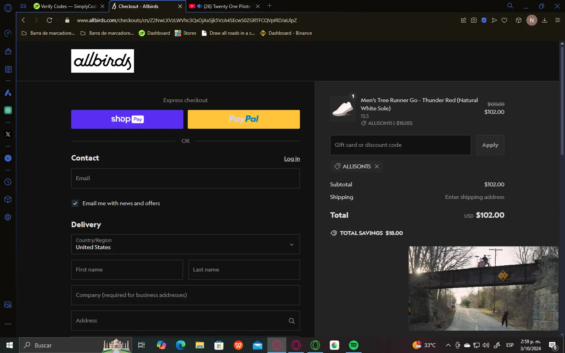
Task: Click the Tree Runner shoe thumbnail
Action: (343, 109)
